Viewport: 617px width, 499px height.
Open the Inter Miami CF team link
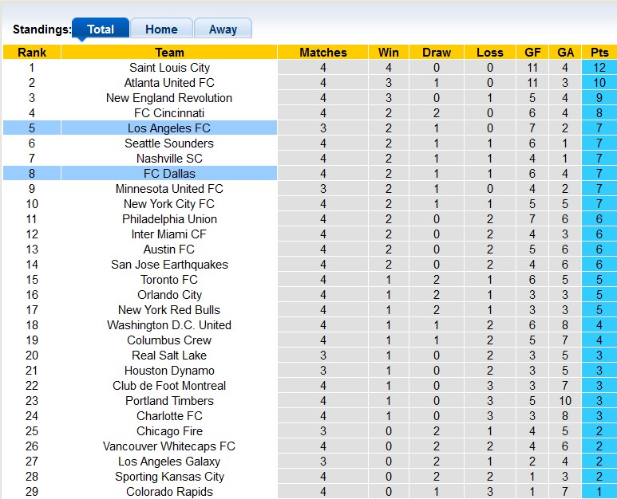pyautogui.click(x=169, y=234)
